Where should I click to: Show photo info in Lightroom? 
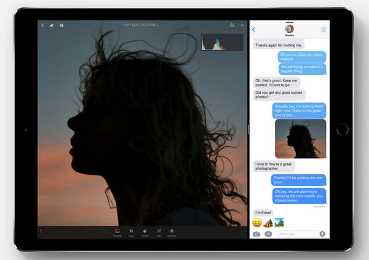(61, 25)
